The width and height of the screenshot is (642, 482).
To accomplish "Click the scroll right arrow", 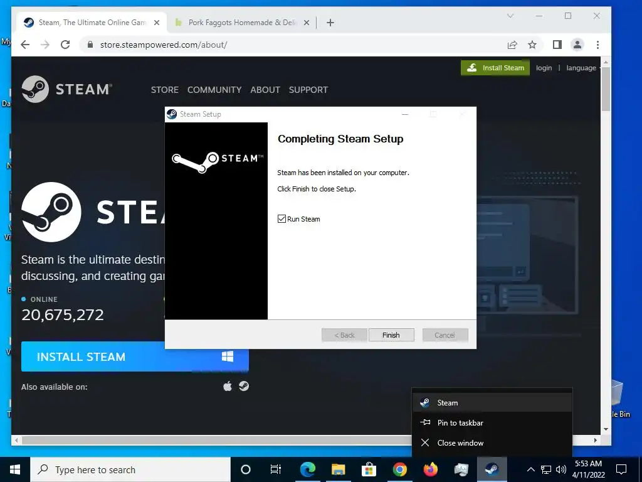I will pos(596,440).
